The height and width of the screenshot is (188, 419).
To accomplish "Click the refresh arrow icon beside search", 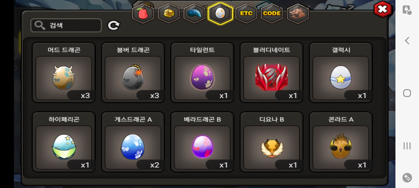I will coord(114,25).
